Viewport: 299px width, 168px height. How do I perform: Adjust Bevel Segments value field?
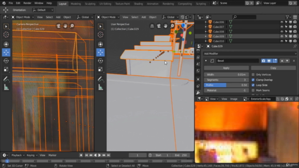226,80
